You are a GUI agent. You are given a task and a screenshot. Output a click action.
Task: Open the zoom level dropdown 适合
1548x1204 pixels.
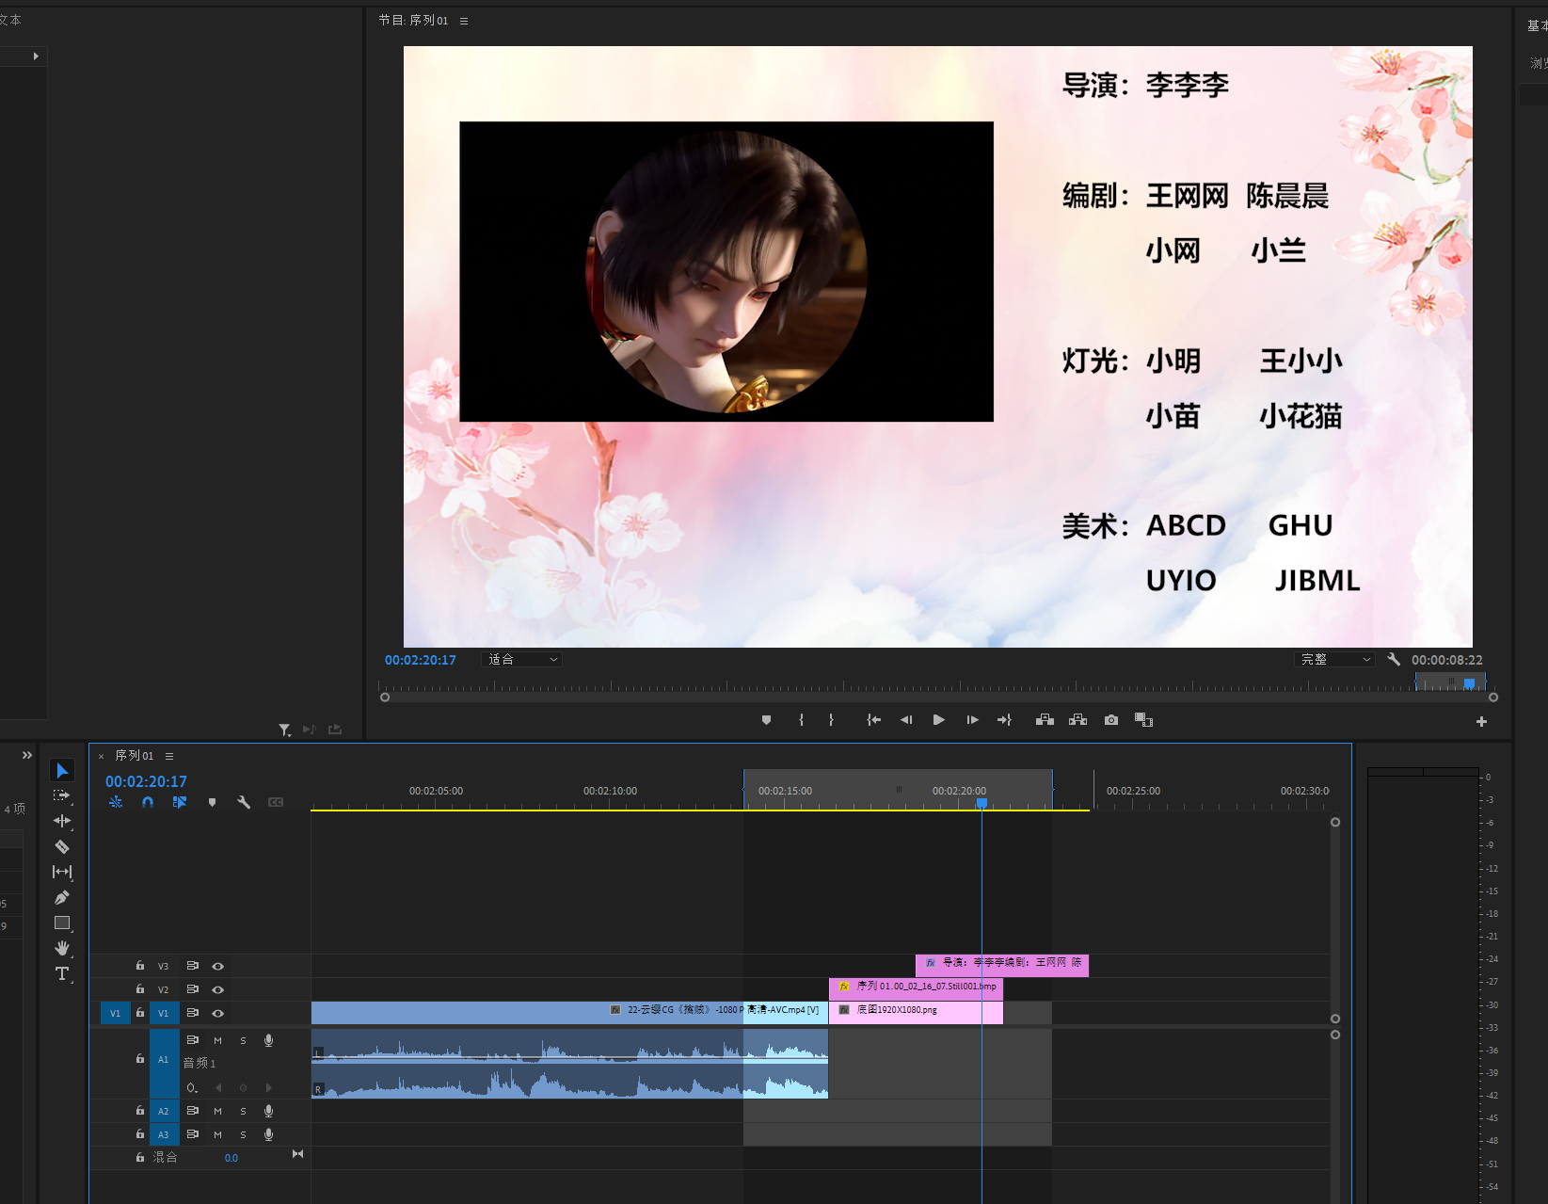(522, 660)
